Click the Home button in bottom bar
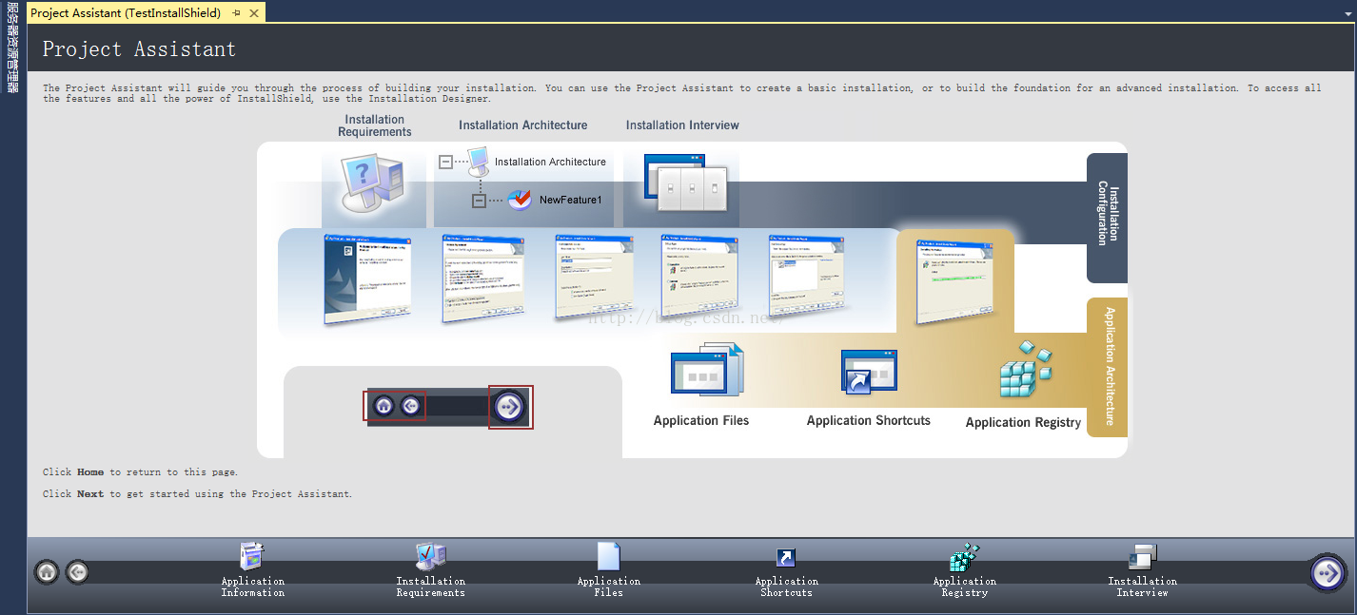 (47, 572)
